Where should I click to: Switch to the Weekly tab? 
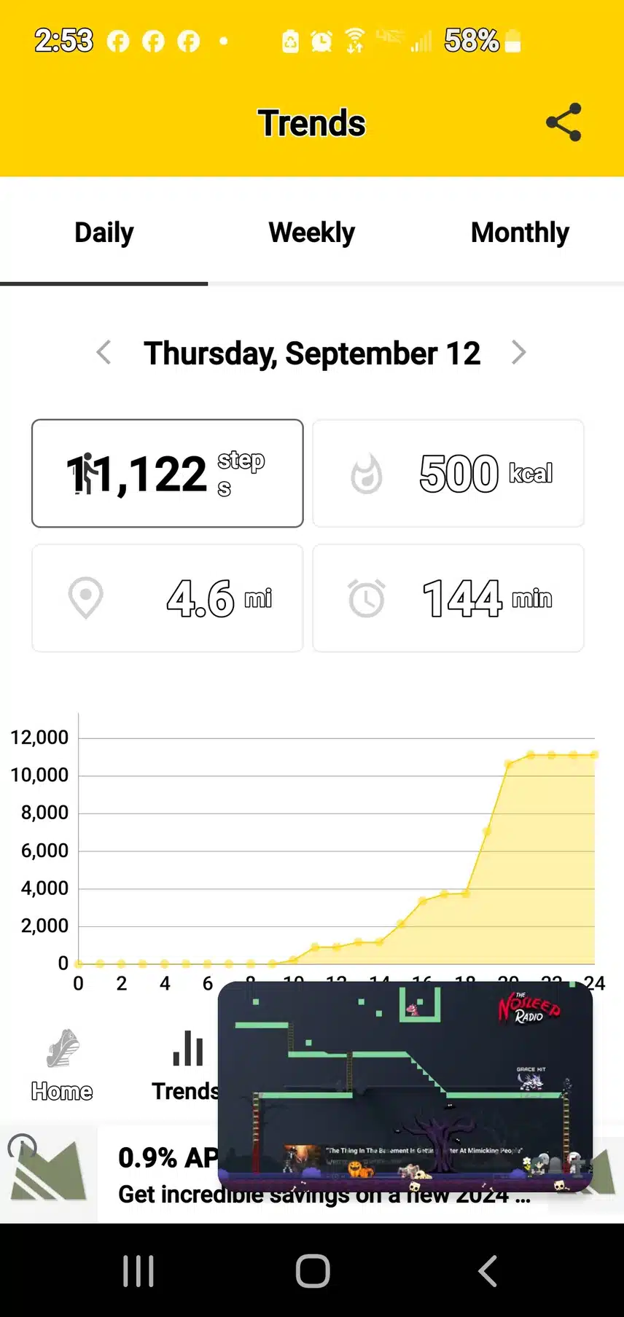click(x=312, y=232)
